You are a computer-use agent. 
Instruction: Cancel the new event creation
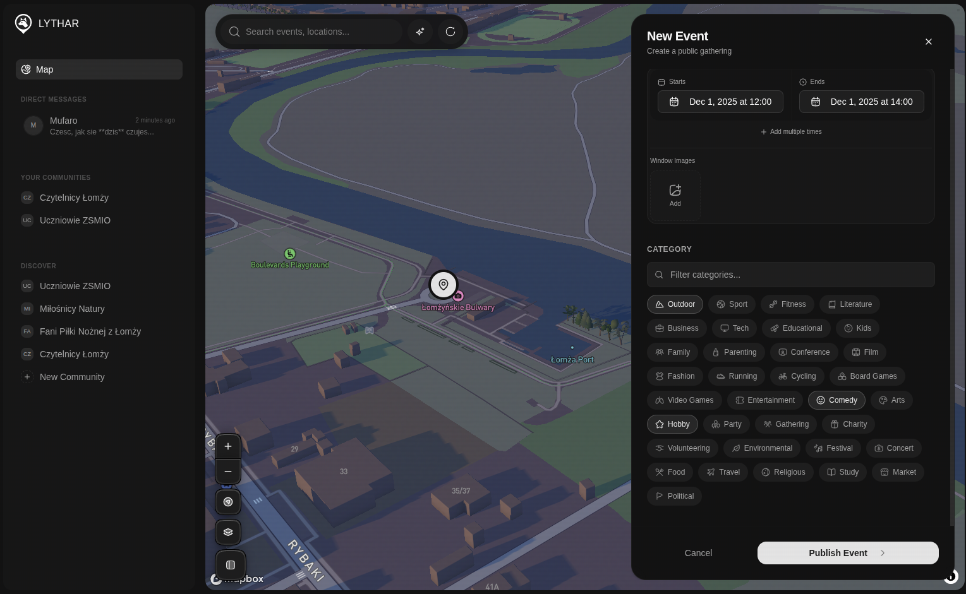(x=698, y=553)
